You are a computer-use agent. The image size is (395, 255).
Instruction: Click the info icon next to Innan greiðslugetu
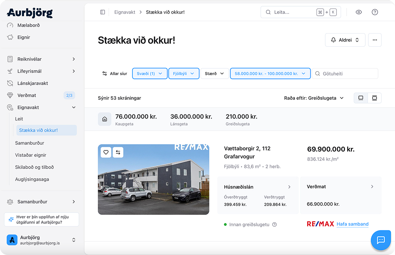[274, 225]
